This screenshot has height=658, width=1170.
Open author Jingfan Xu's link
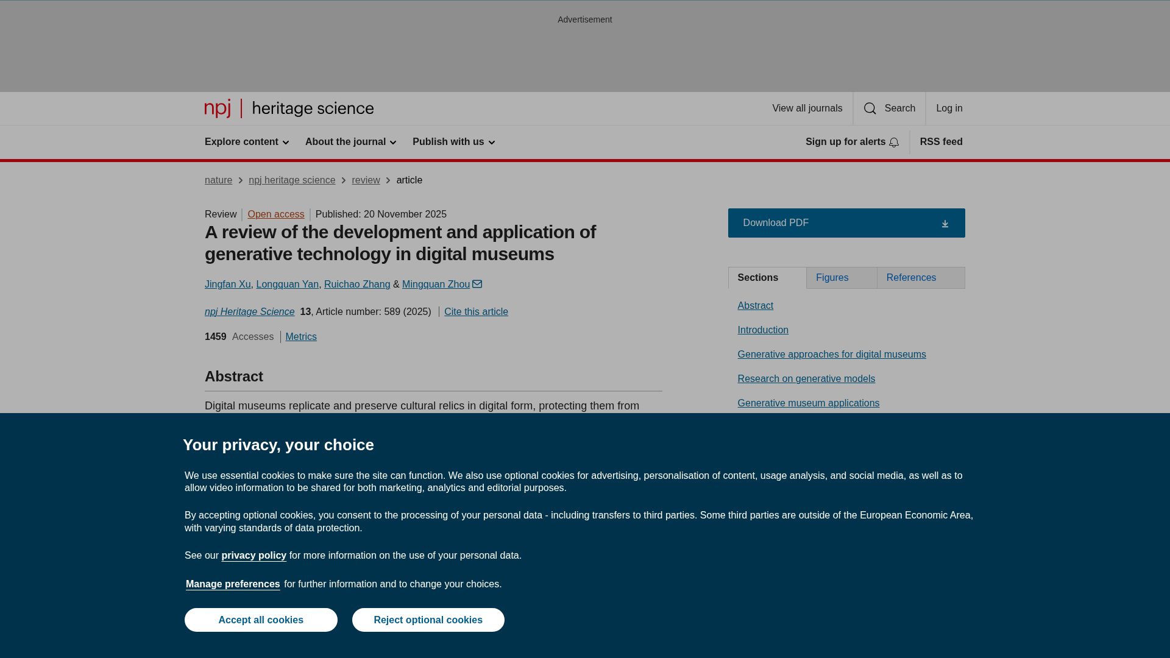click(227, 285)
